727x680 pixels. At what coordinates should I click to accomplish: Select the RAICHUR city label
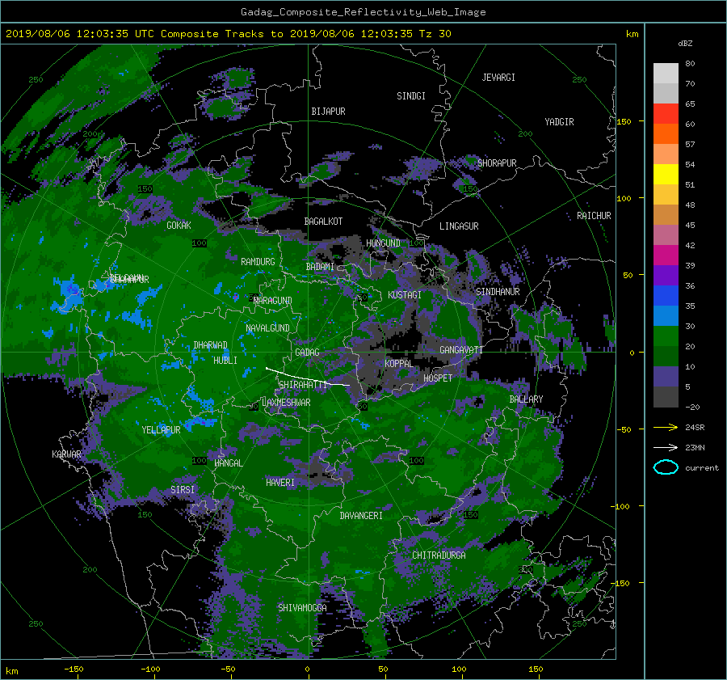pyautogui.click(x=594, y=216)
